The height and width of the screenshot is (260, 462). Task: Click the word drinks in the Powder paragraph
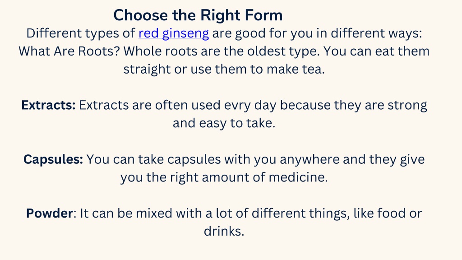223,231
